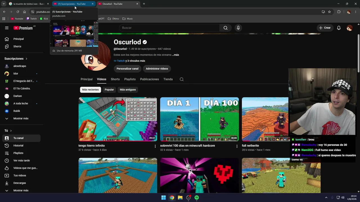The image size is (360, 202).
Task: Select the 'Popular' sort chip
Action: pyautogui.click(x=109, y=90)
